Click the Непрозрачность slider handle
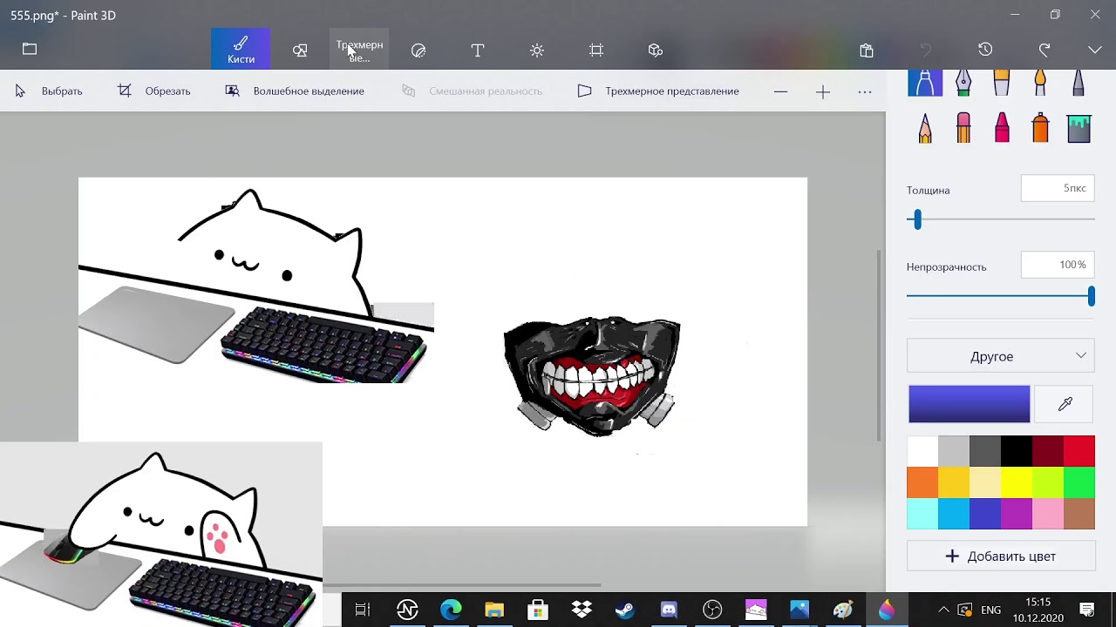 (x=1091, y=296)
